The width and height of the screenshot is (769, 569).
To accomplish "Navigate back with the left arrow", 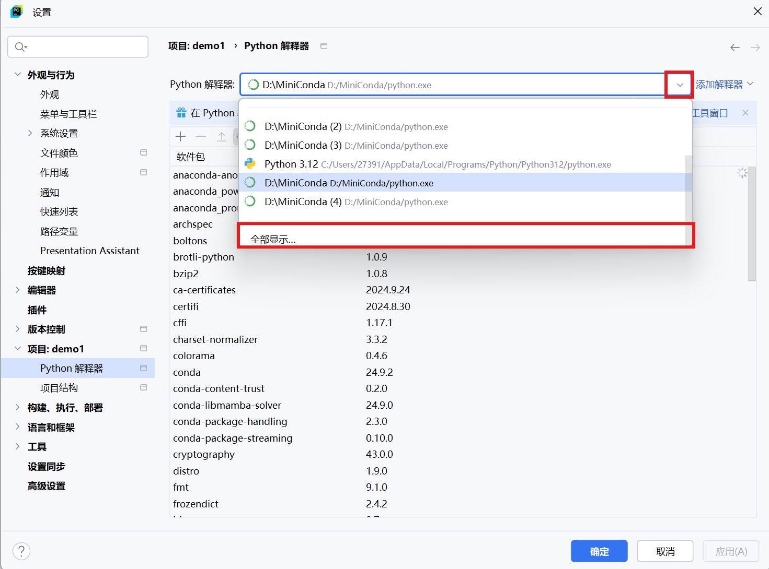I will coord(735,48).
